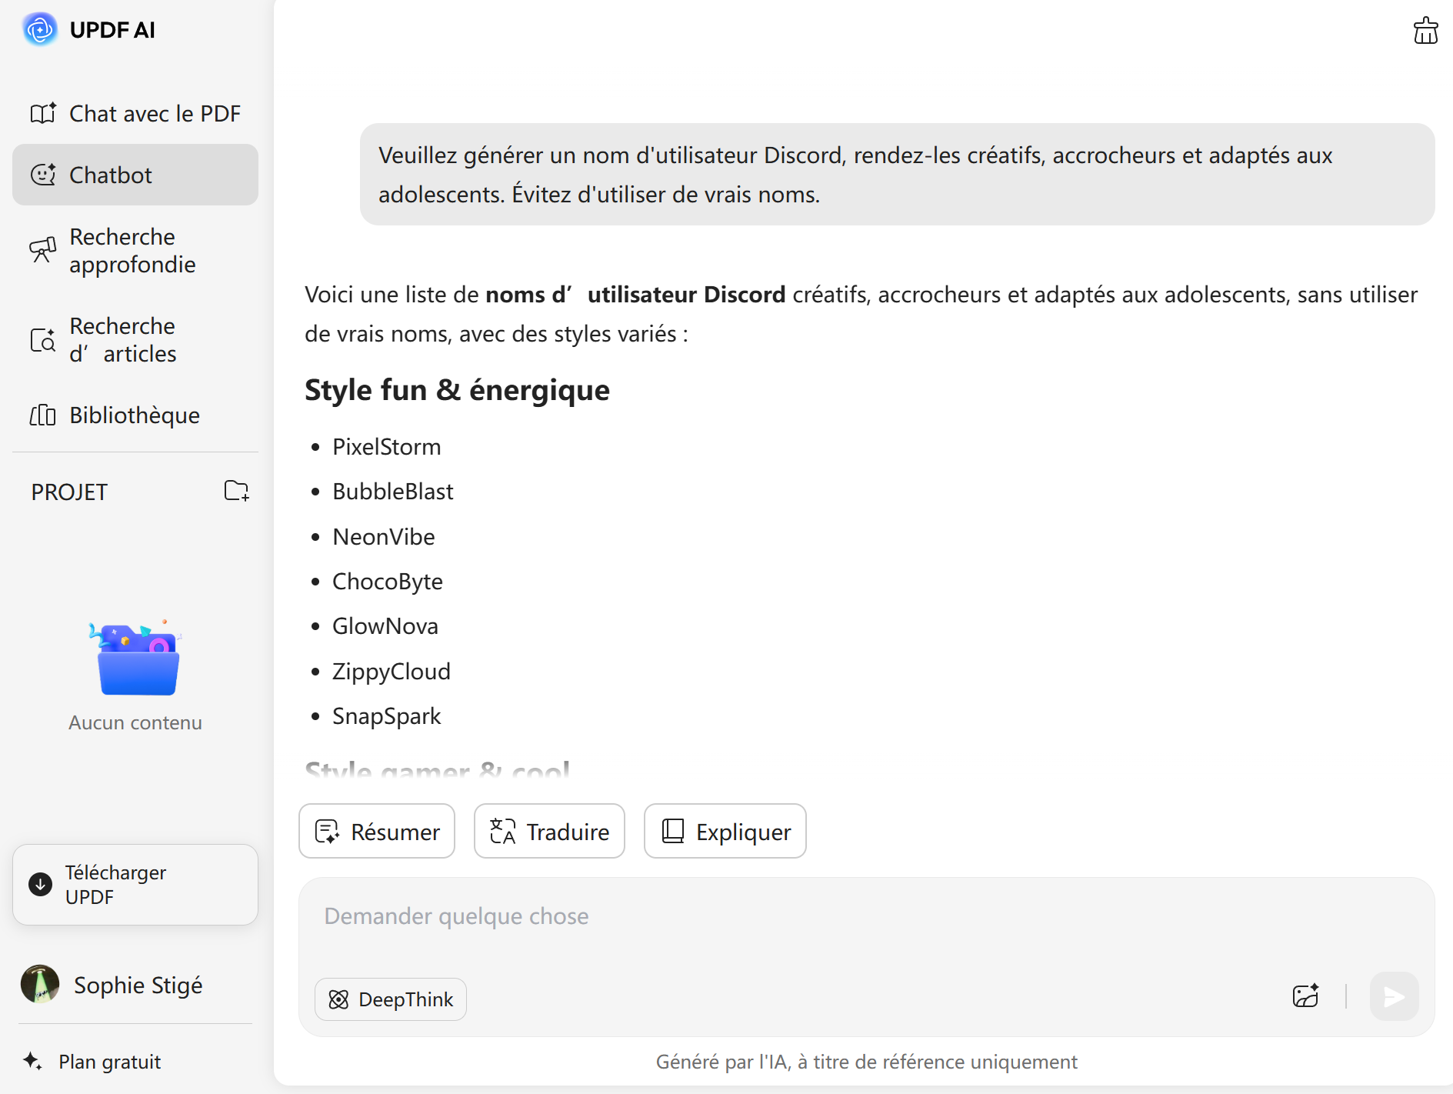
Task: Click the empty project folder illustration
Action: coord(137,659)
